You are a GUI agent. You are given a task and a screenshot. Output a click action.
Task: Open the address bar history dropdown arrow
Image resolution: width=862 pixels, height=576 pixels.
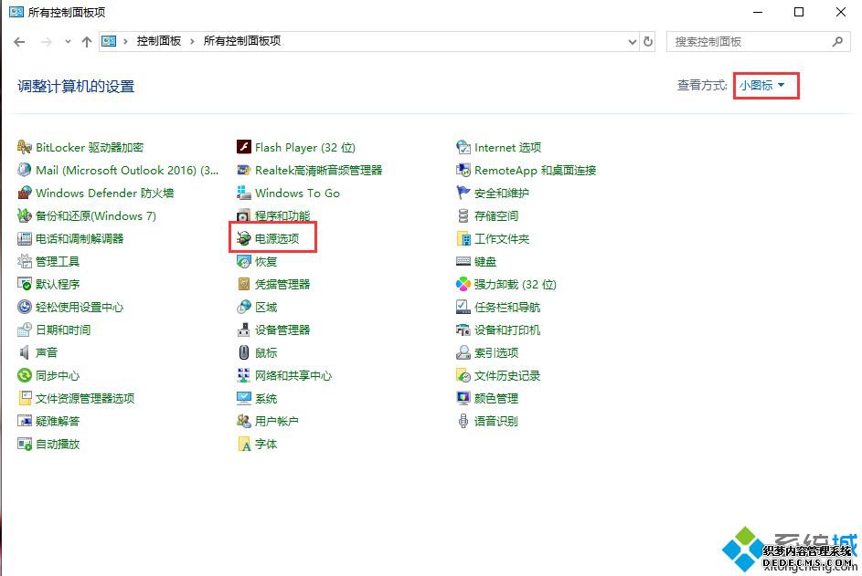tap(632, 42)
